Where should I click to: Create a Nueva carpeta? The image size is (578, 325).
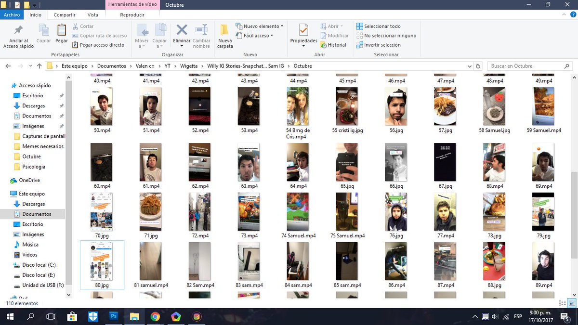pyautogui.click(x=225, y=36)
